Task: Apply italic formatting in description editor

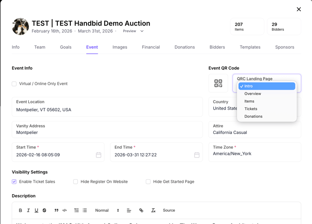Action: point(28,210)
